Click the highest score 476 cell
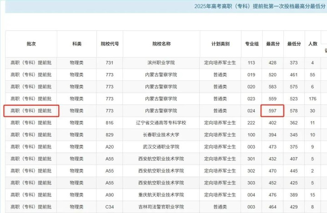The image size is (327, 213). (272, 195)
